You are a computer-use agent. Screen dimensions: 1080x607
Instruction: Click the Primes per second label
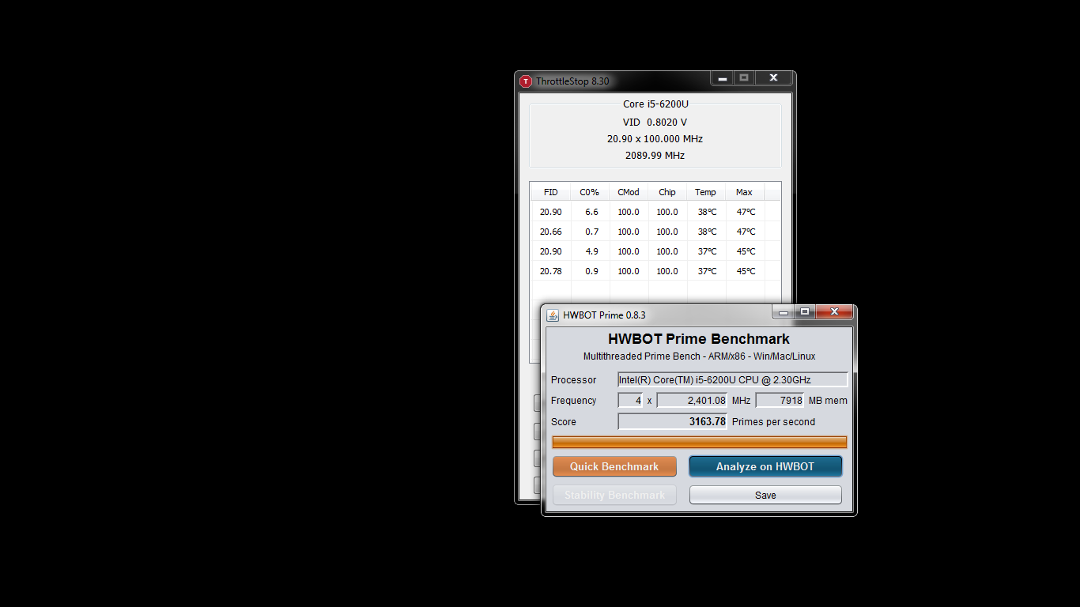773,422
